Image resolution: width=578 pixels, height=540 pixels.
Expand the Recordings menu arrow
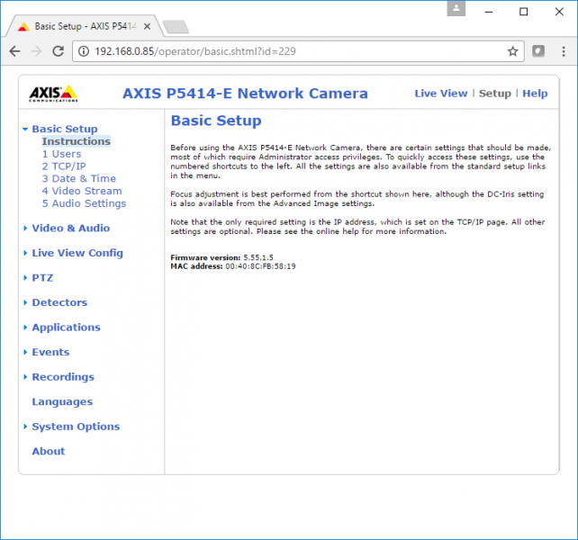pos(25,377)
